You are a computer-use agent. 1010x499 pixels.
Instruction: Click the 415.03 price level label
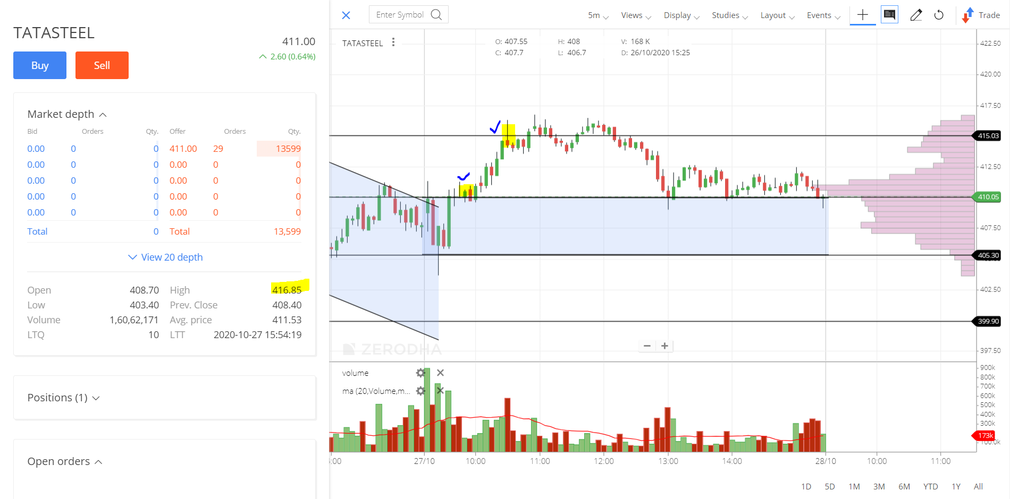(988, 136)
